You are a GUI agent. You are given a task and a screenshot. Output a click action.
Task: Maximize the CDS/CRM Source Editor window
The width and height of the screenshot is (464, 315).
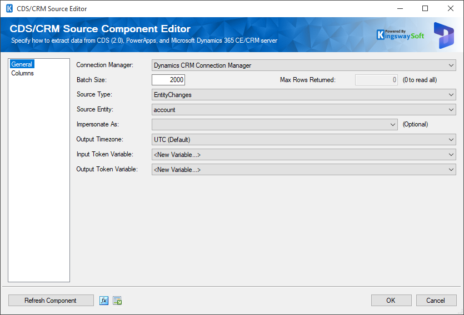point(425,8)
